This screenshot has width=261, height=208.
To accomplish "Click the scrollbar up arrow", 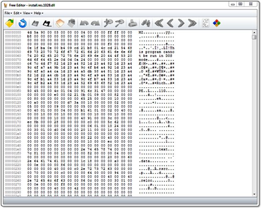I will [x=254, y=33].
